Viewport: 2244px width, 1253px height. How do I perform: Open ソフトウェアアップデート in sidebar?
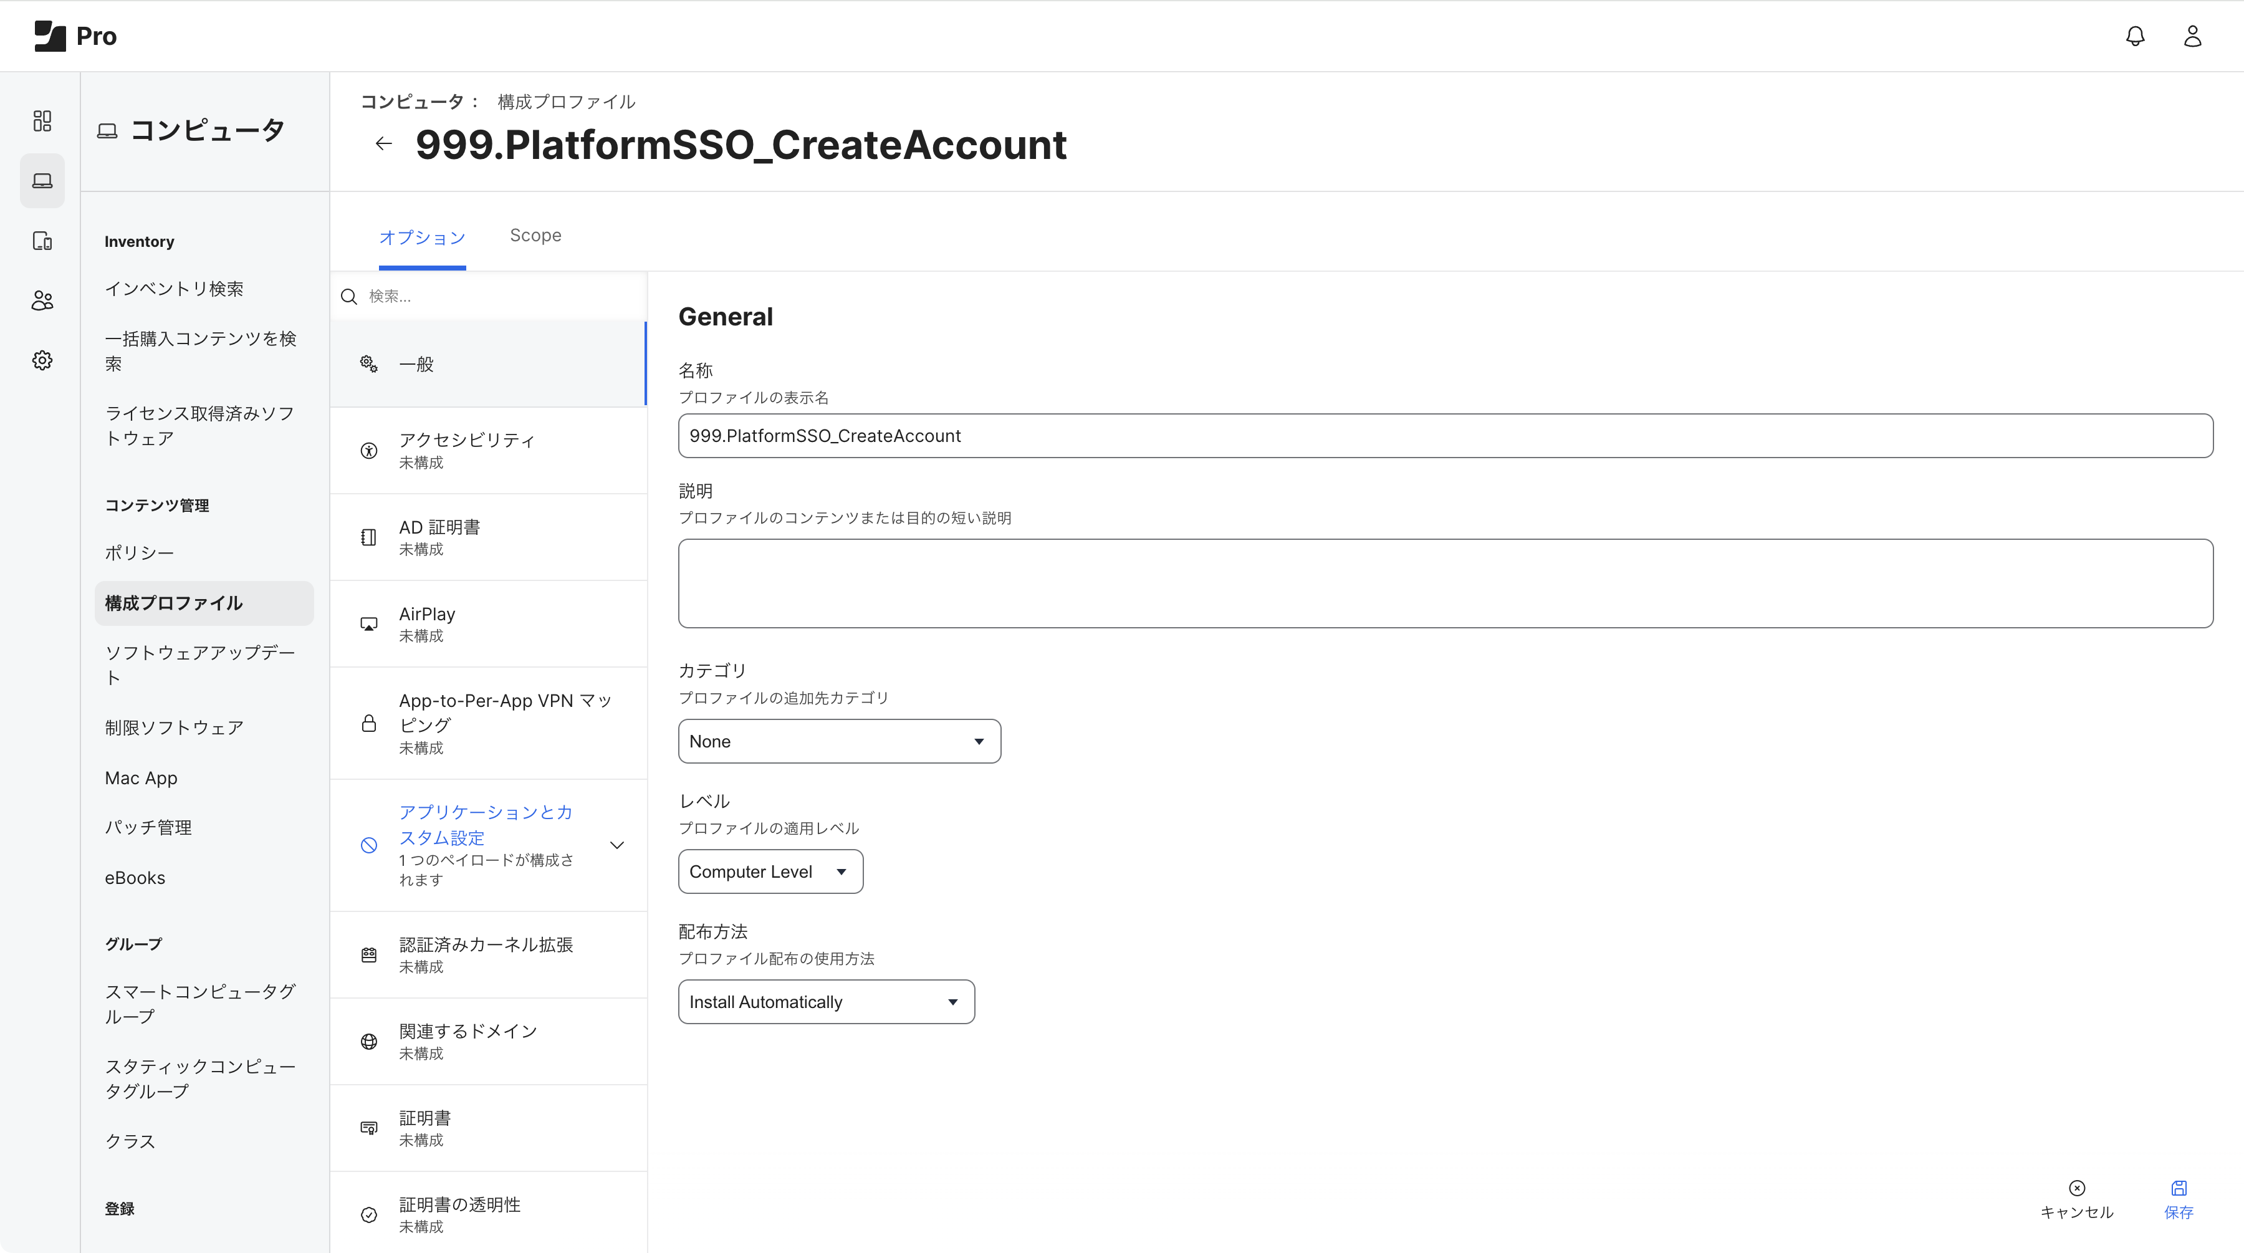tap(200, 665)
